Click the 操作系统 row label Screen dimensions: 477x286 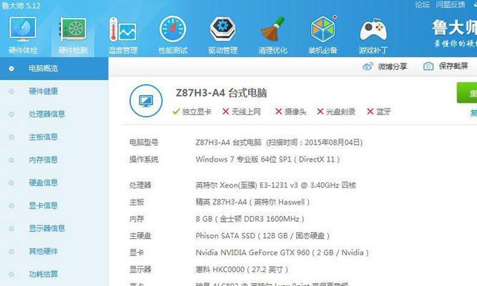tap(144, 159)
